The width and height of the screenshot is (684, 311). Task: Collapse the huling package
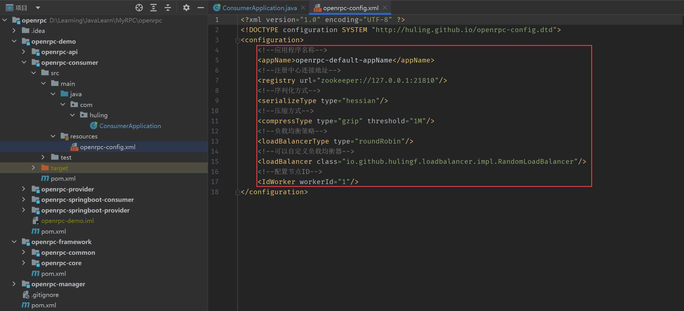(x=73, y=115)
